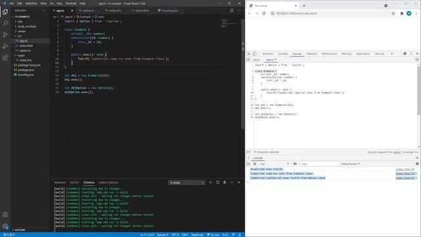Maximize the VS Code terminal panel with the chevron
This screenshot has width=421, height=237.
click(x=232, y=182)
